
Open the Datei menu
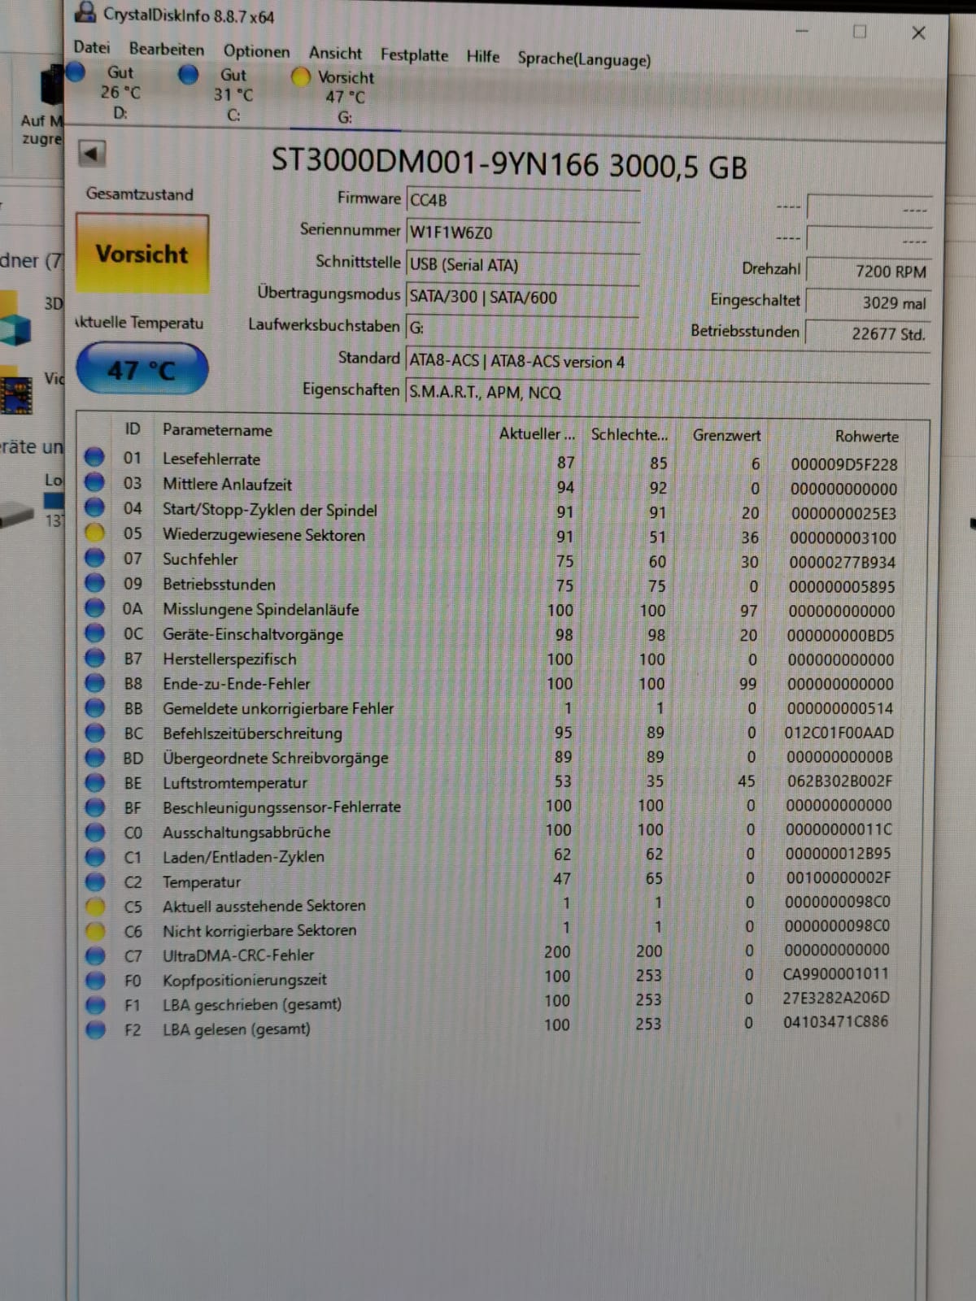(92, 48)
